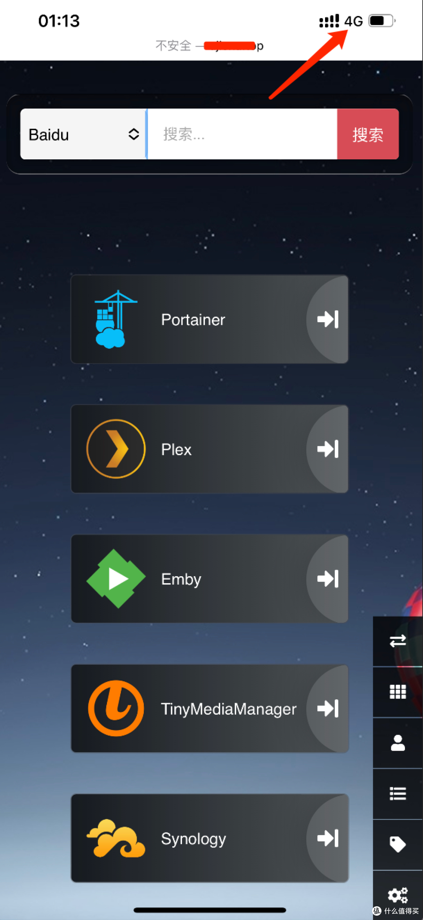423x920 pixels.
Task: Open the grid view sidebar icon
Action: point(398,692)
